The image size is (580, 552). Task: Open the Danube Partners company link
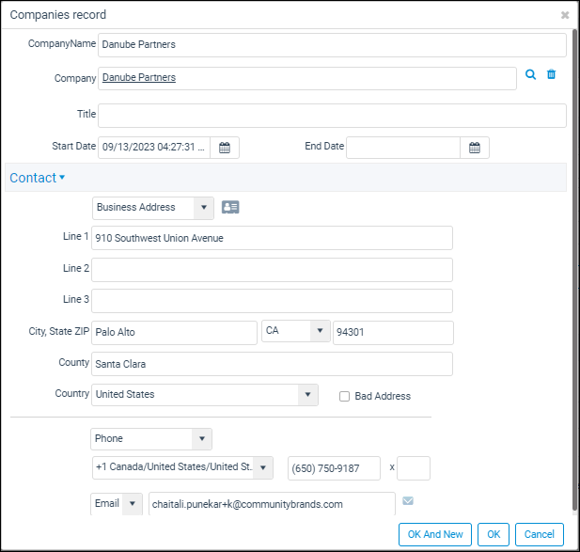click(139, 77)
